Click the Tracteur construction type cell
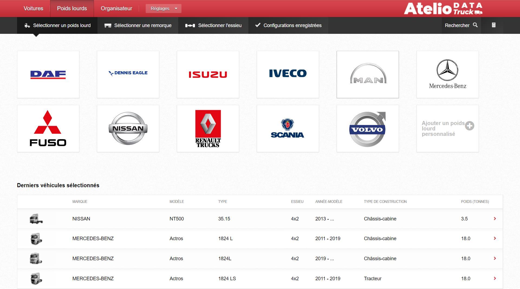This screenshot has height=289, width=520. 373,278
